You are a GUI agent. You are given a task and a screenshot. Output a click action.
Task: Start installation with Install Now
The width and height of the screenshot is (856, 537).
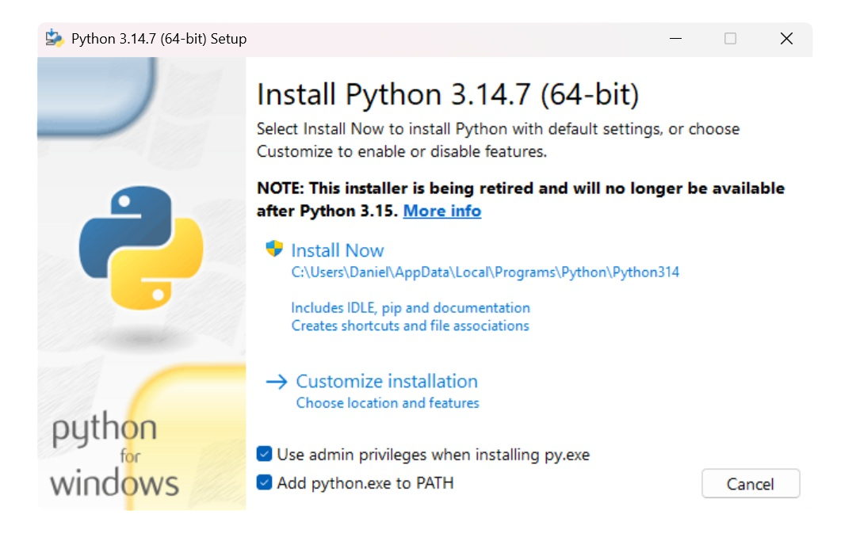tap(338, 250)
